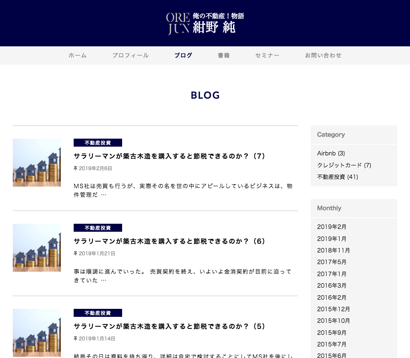Open article title ending with (5)
The width and height of the screenshot is (410, 358).
170,326
